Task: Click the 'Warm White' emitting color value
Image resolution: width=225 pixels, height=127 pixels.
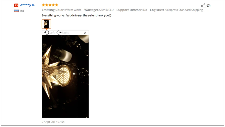Action: [73, 10]
